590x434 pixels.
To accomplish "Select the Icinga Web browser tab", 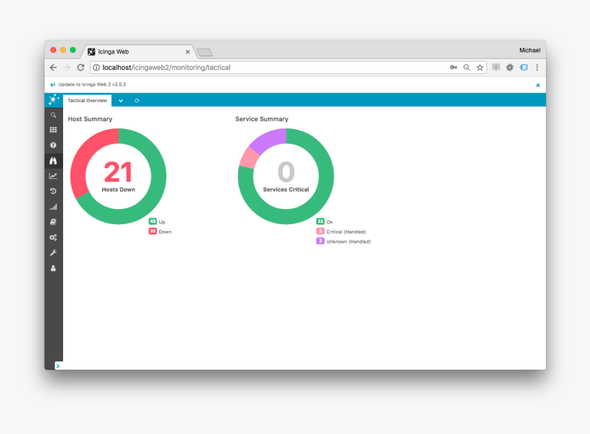I will pos(138,52).
